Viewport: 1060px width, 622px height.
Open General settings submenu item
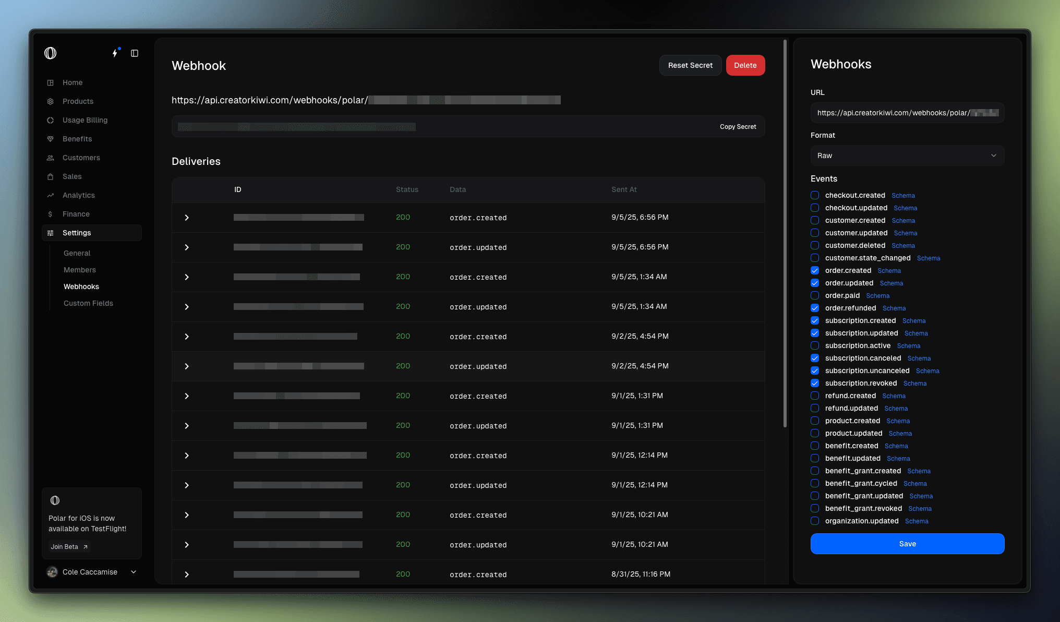point(77,253)
